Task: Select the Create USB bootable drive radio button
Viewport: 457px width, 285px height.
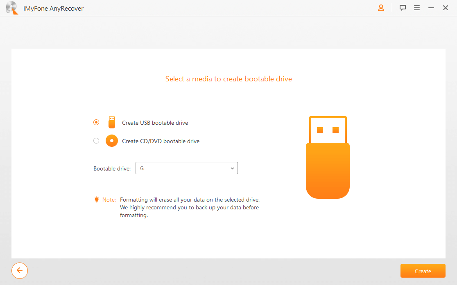Action: tap(96, 122)
